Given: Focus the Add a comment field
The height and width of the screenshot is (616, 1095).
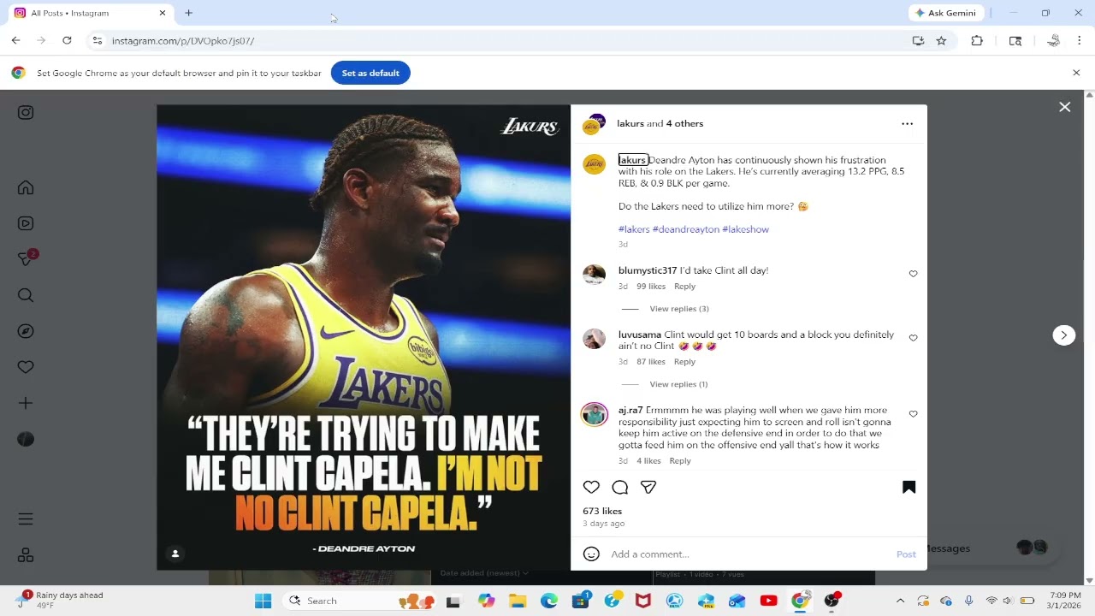Looking at the screenshot, I should tap(749, 554).
